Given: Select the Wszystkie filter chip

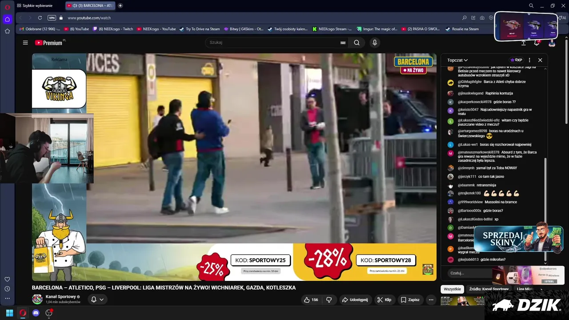Looking at the screenshot, I should pos(452,289).
